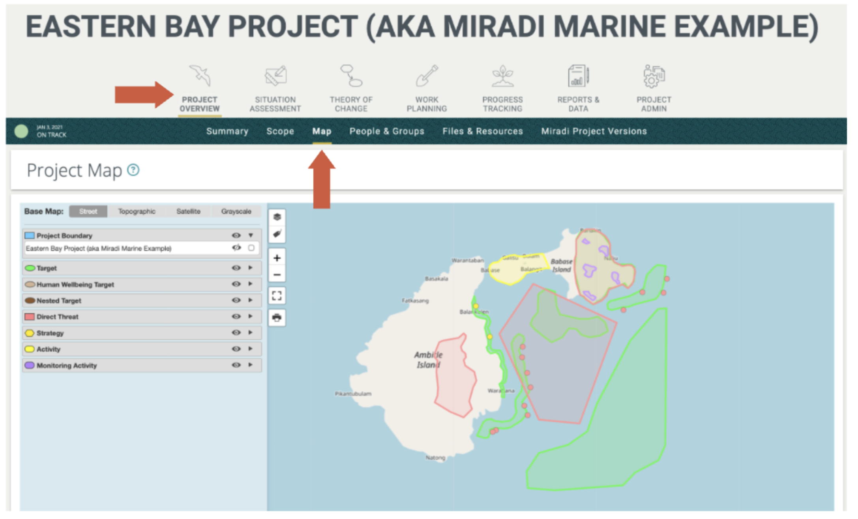Viewport: 858px width, 519px height.
Task: Click the Work Planning shovel icon
Action: tap(426, 75)
